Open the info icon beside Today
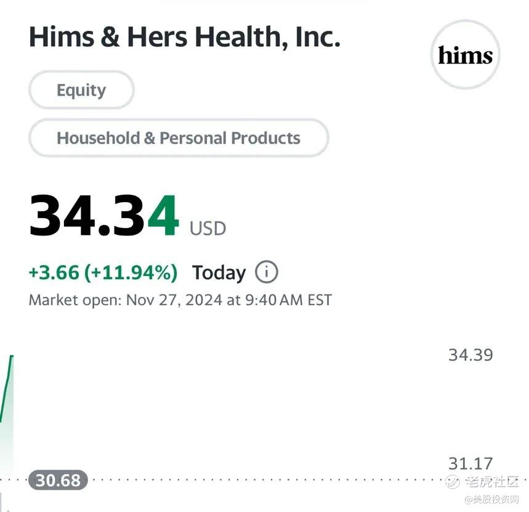The height and width of the screenshot is (512, 529). point(266,272)
